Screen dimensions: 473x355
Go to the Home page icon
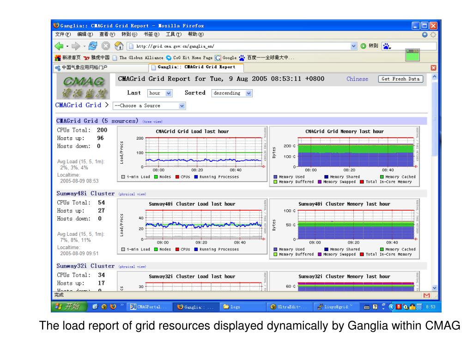pos(119,46)
